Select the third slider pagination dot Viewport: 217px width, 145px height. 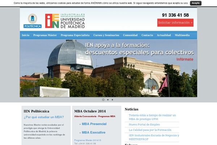coord(112,100)
